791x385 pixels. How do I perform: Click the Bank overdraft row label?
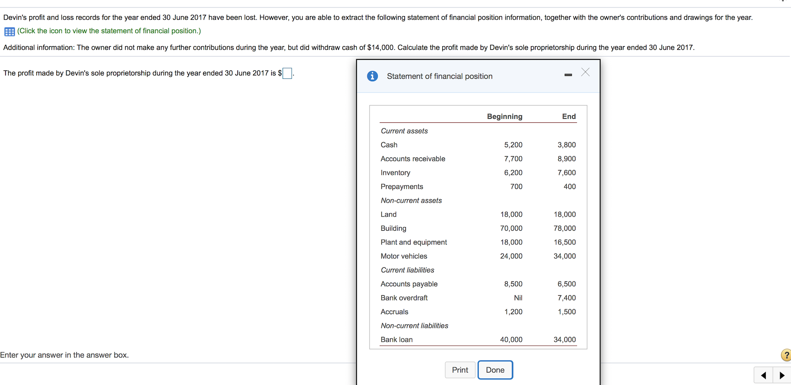[404, 298]
